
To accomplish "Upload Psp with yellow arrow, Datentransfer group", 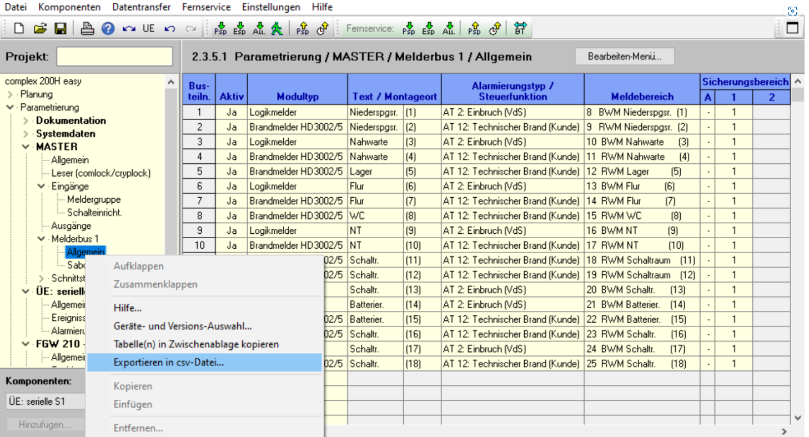I will point(303,28).
